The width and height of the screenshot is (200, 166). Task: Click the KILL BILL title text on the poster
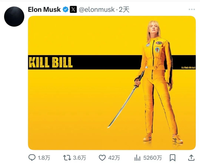coord(51,62)
